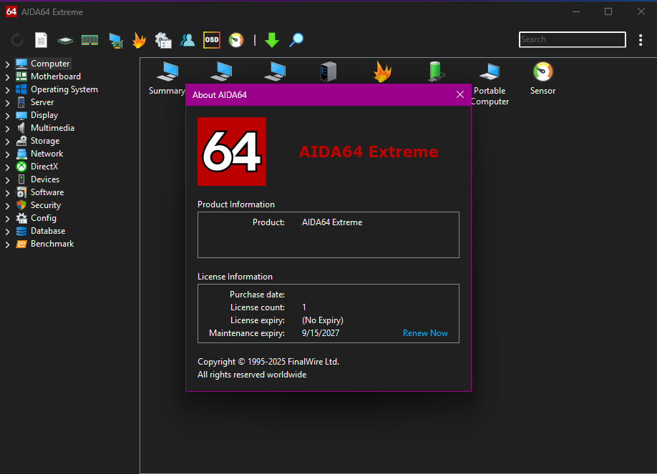Expand the Motherboard tree node
The height and width of the screenshot is (474, 657).
(x=7, y=77)
